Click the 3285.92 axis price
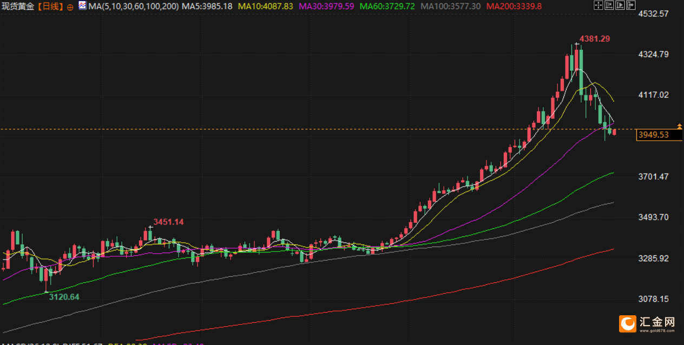This screenshot has height=345, width=684. (654, 258)
